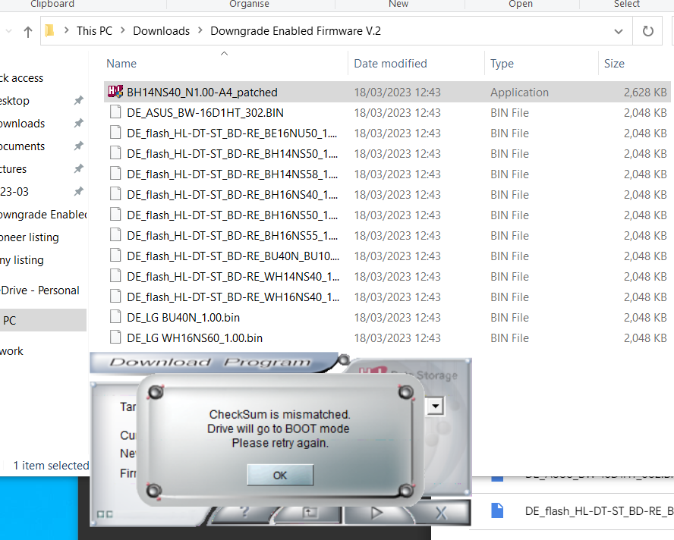Select This PC in navigation pane
This screenshot has height=540, width=674.
point(43,320)
